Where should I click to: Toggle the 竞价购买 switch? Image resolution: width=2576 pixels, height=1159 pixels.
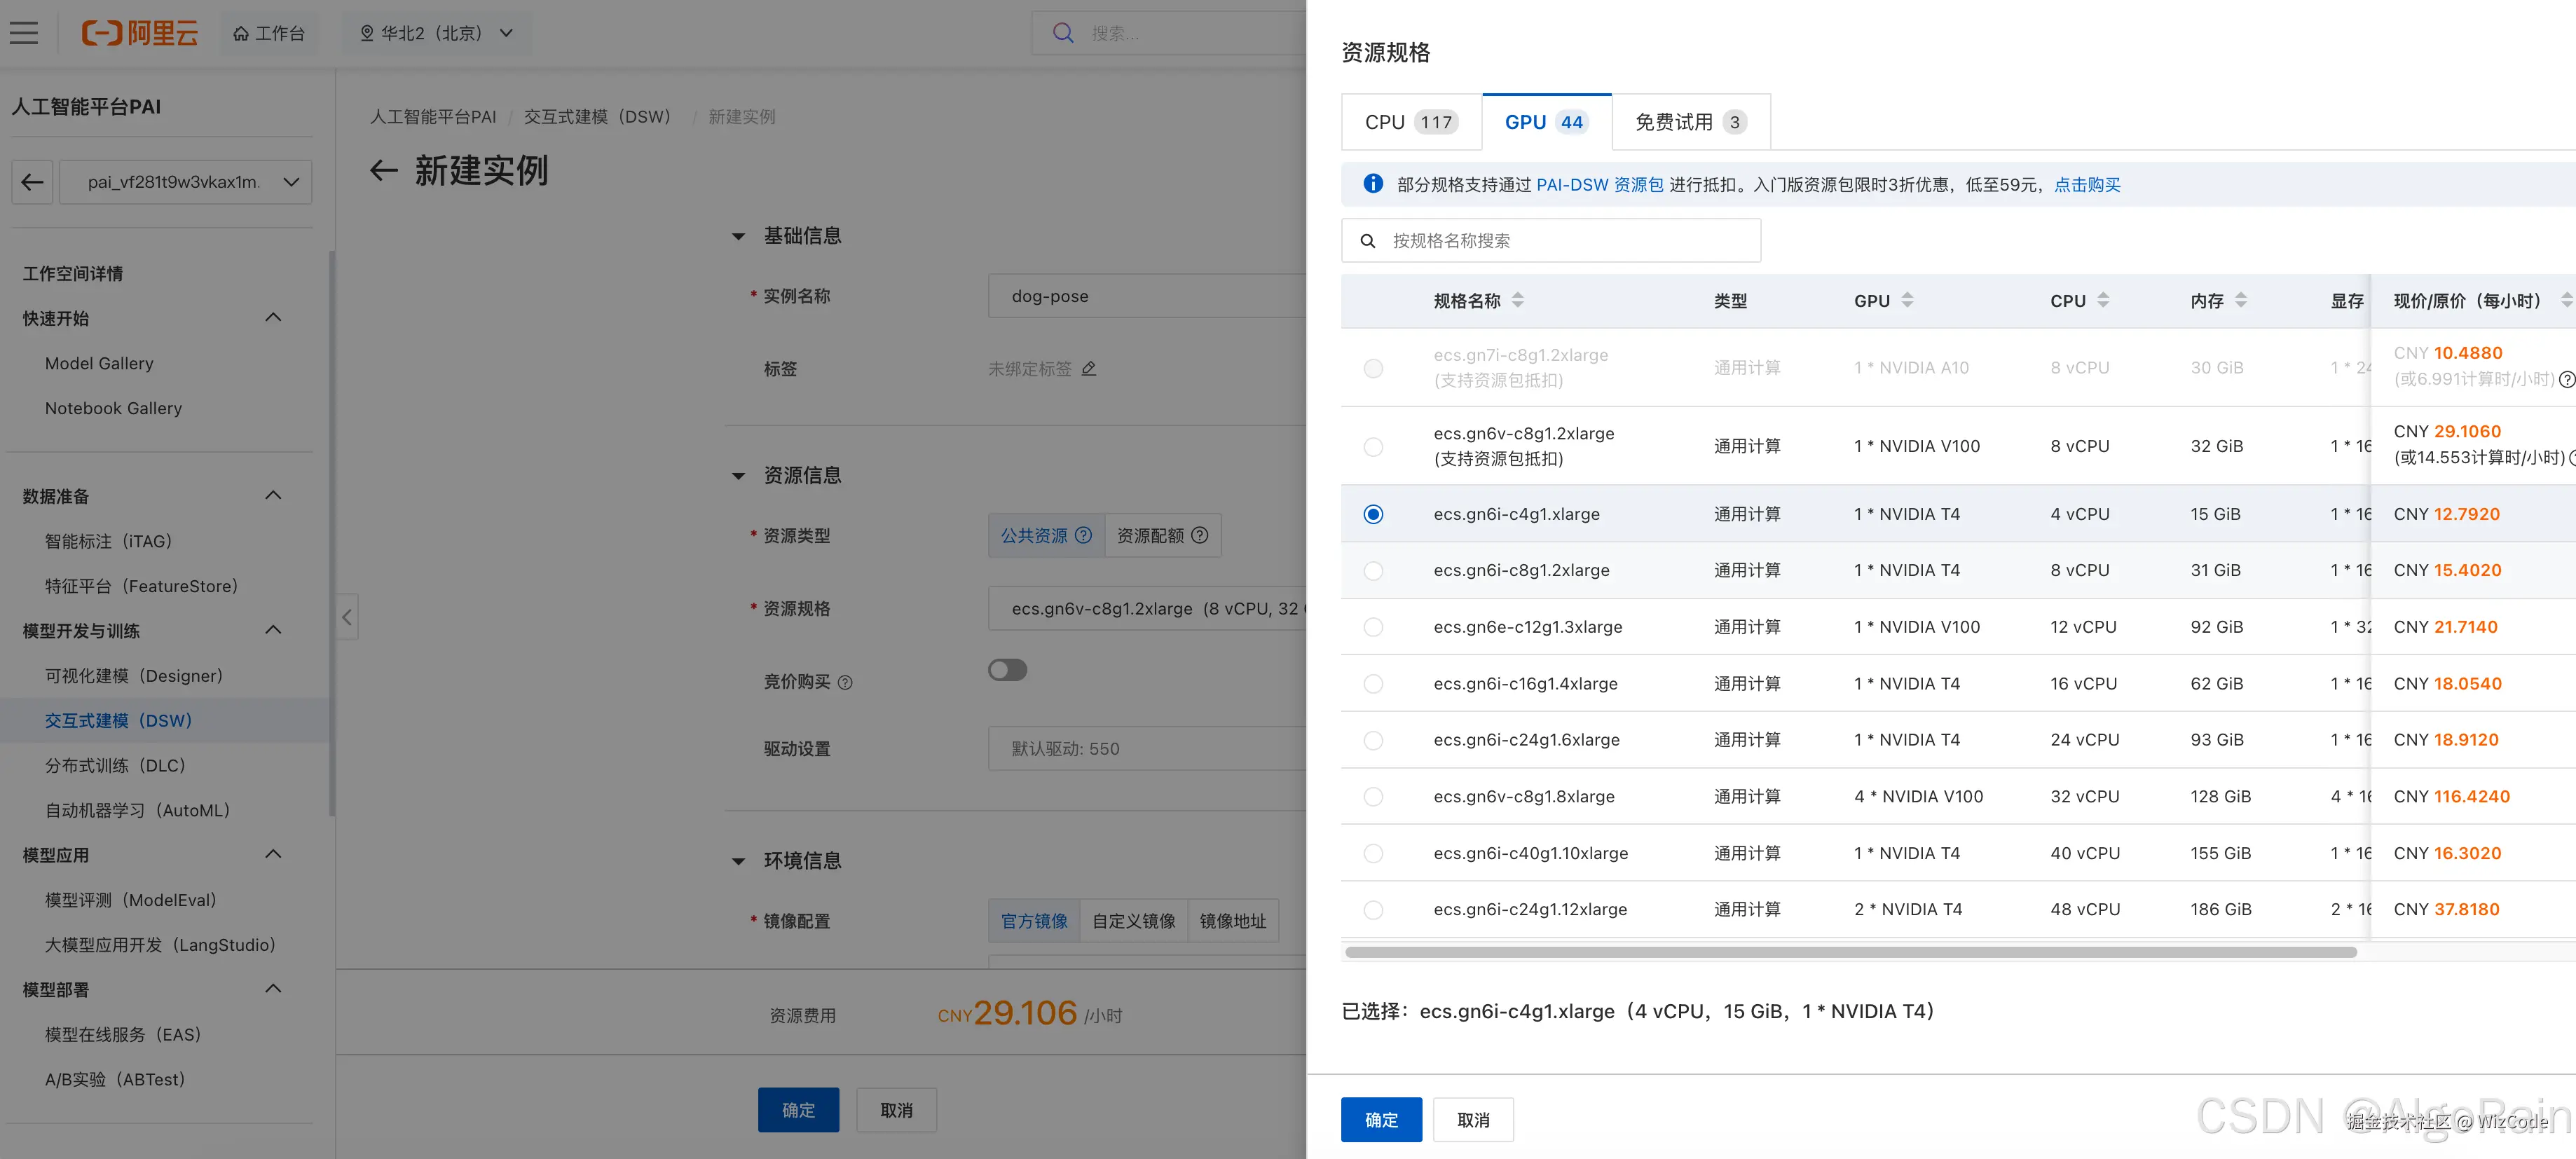point(1007,670)
